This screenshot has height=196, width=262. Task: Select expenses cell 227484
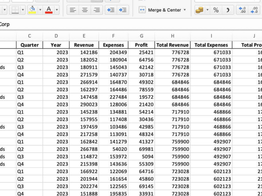coord(113,97)
